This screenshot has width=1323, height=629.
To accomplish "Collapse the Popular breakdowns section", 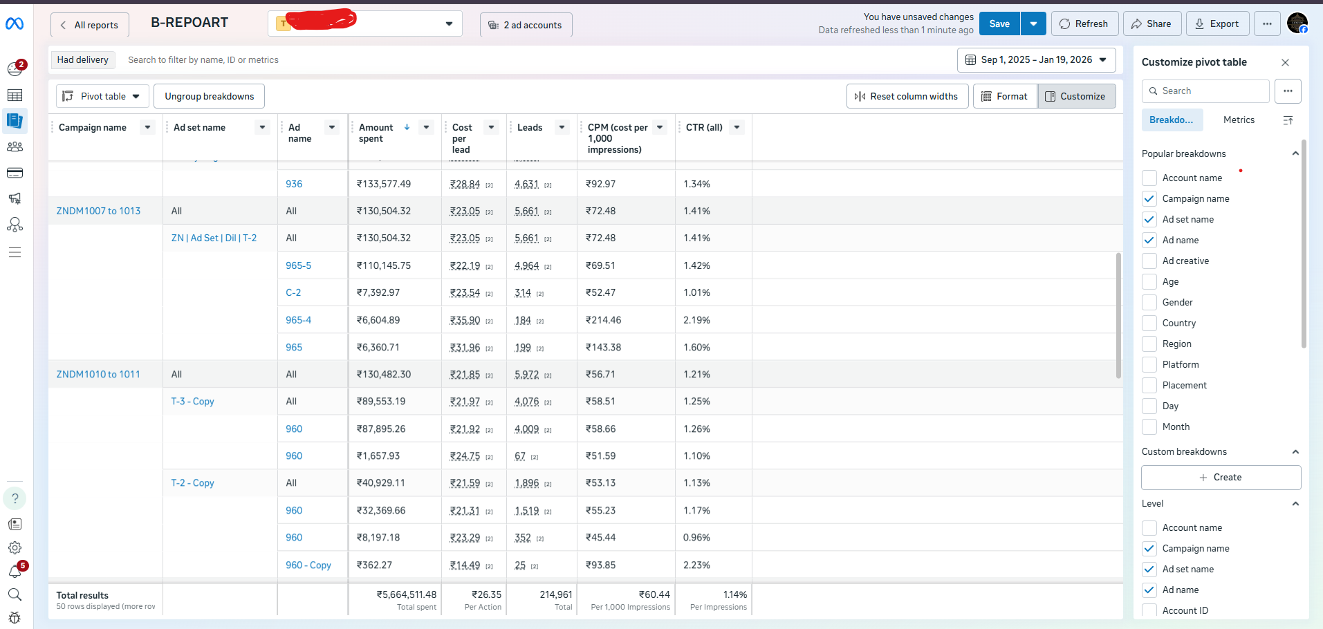I will tap(1295, 153).
